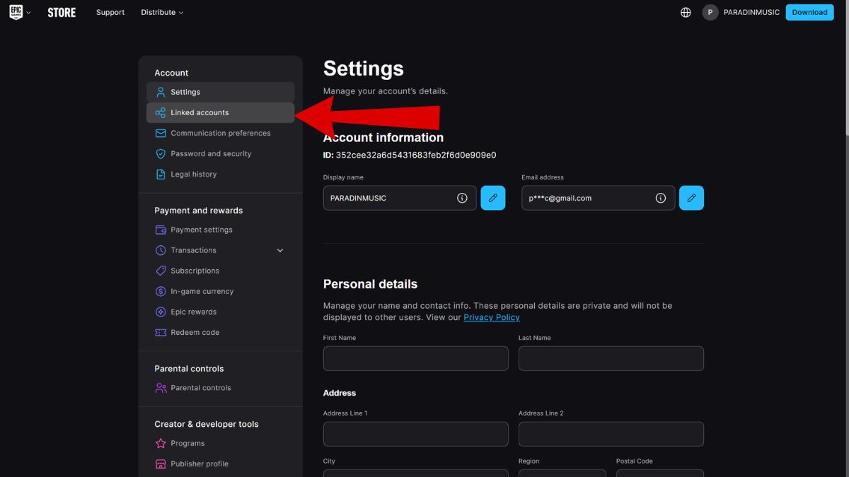Open the Subscriptions page
Screen dimensions: 849x477
tap(220, 271)
